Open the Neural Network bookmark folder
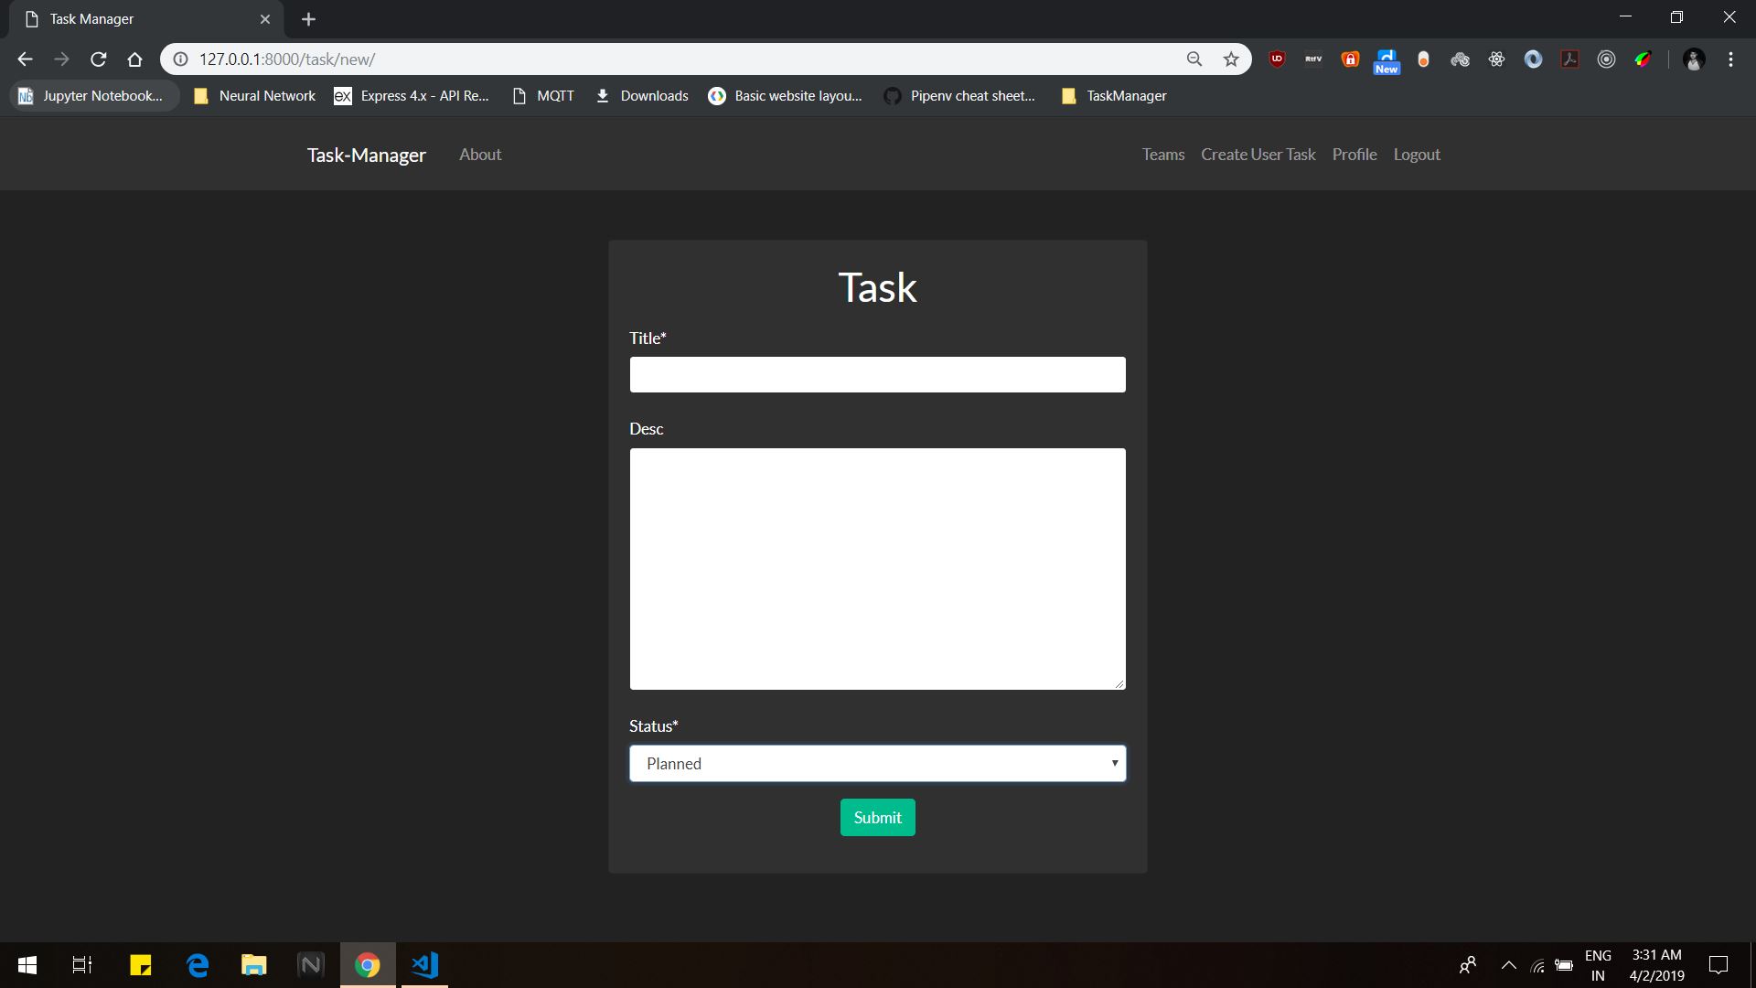 pos(255,96)
